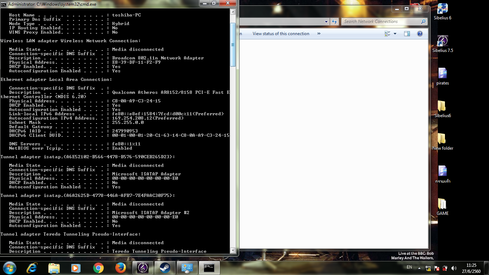Click the Start button orb
The width and height of the screenshot is (489, 275).
pos(9,268)
